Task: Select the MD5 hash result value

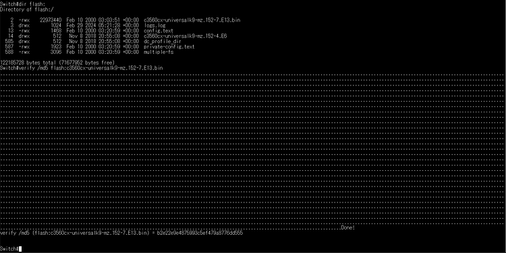Action: tap(200, 233)
